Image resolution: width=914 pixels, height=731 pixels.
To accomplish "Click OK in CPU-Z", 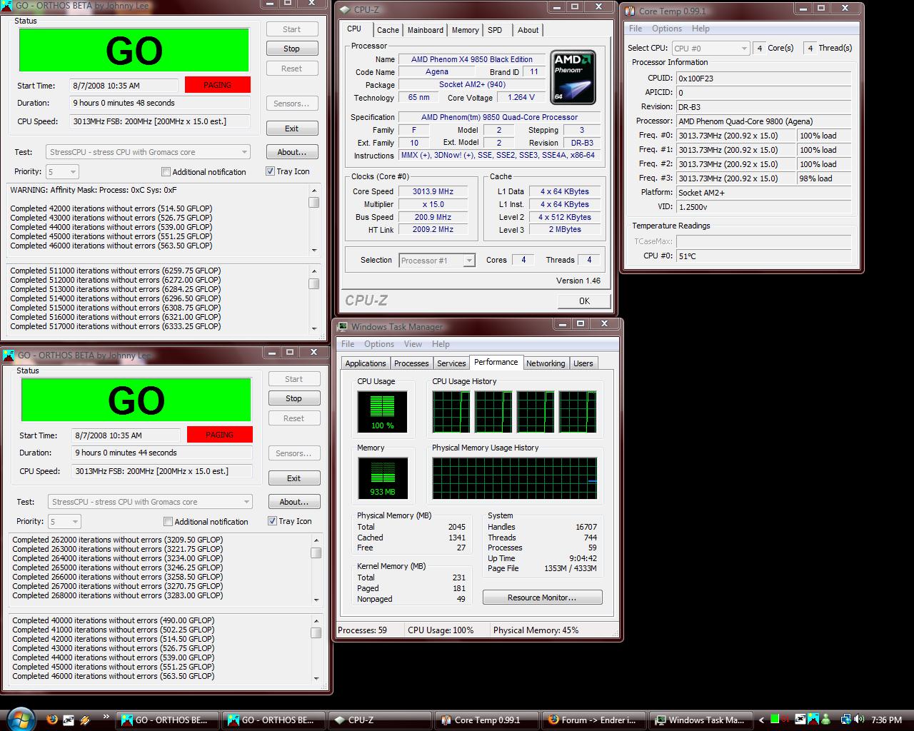I will coord(584,301).
